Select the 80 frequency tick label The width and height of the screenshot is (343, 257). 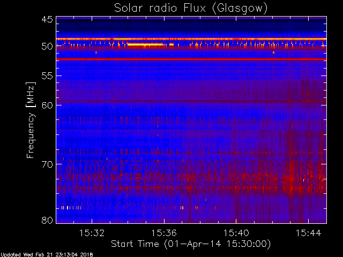click(x=47, y=220)
